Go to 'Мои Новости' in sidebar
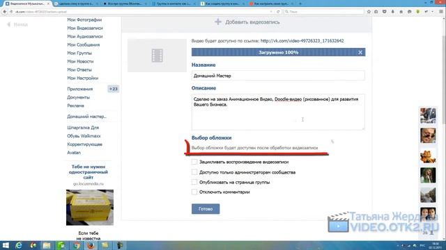The image size is (446, 250). [80, 61]
